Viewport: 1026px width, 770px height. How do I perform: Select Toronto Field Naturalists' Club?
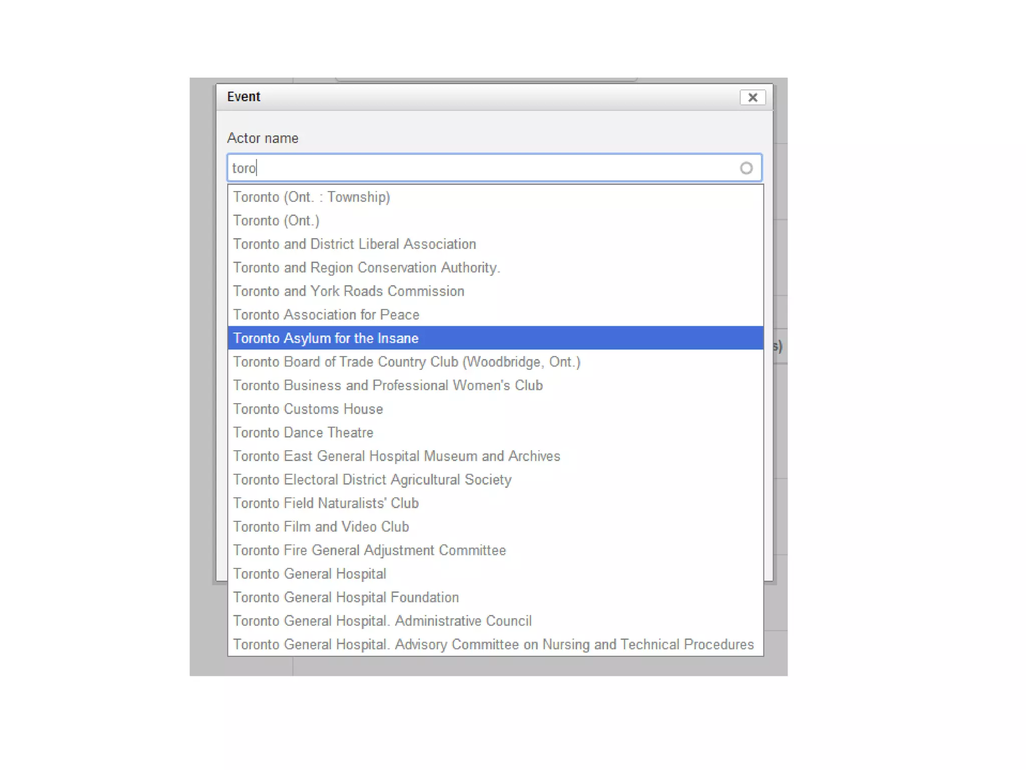326,503
